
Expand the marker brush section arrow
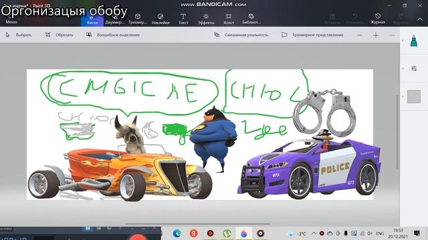point(403,41)
